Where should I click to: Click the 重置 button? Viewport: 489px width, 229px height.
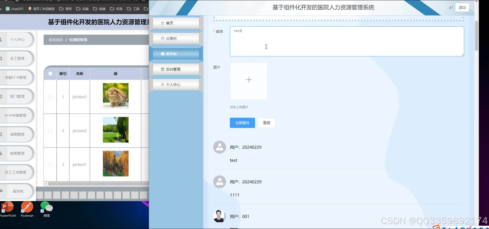(266, 123)
